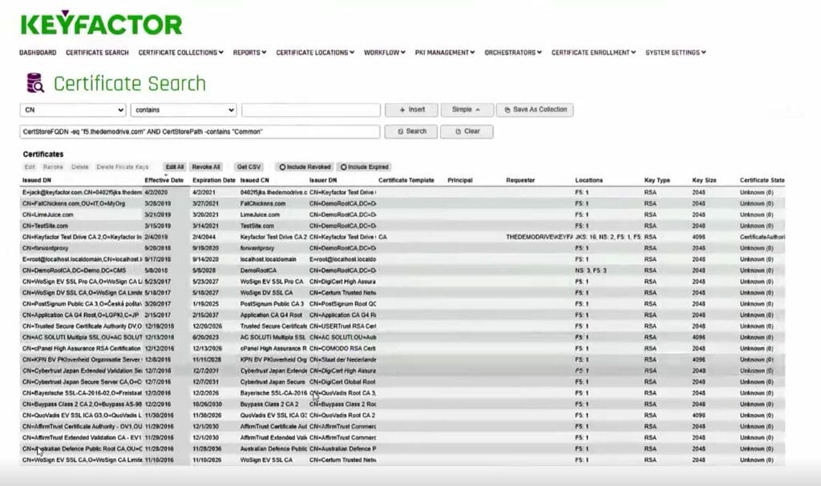Click the Certificate Search database icon
The width and height of the screenshot is (821, 486).
[x=35, y=83]
